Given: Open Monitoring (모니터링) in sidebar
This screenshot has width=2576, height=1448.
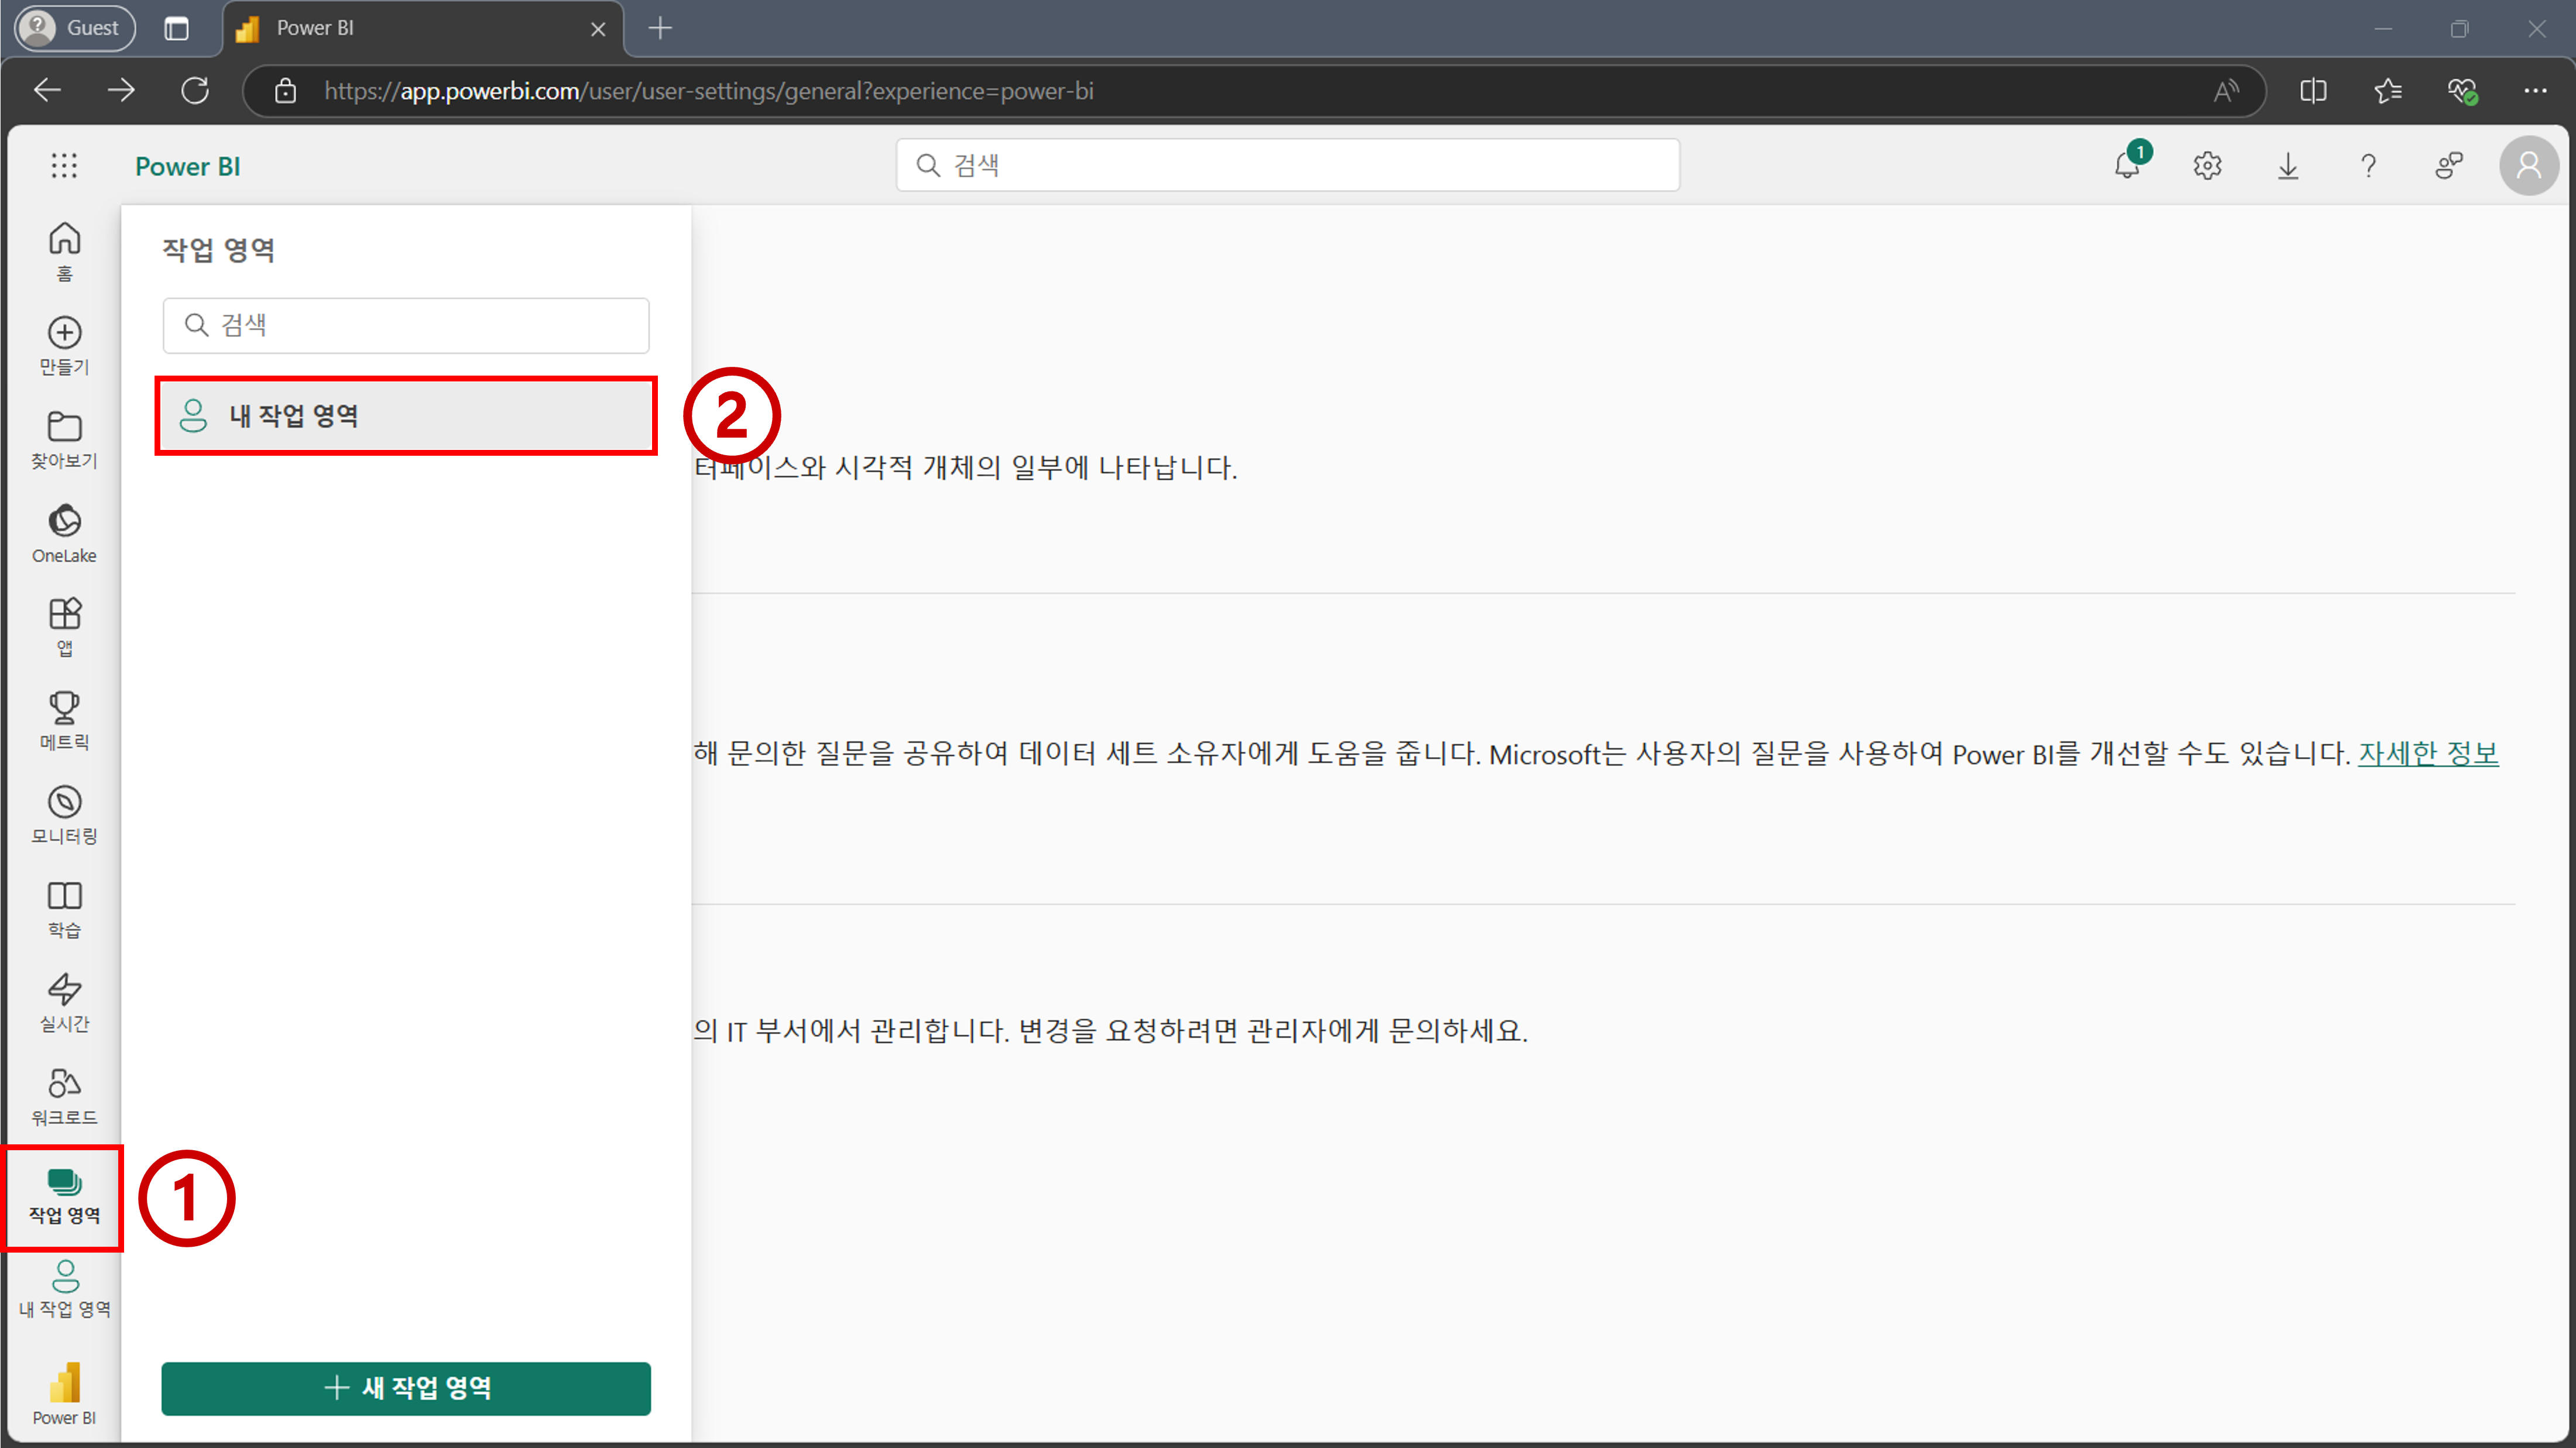Looking at the screenshot, I should coord(64,814).
